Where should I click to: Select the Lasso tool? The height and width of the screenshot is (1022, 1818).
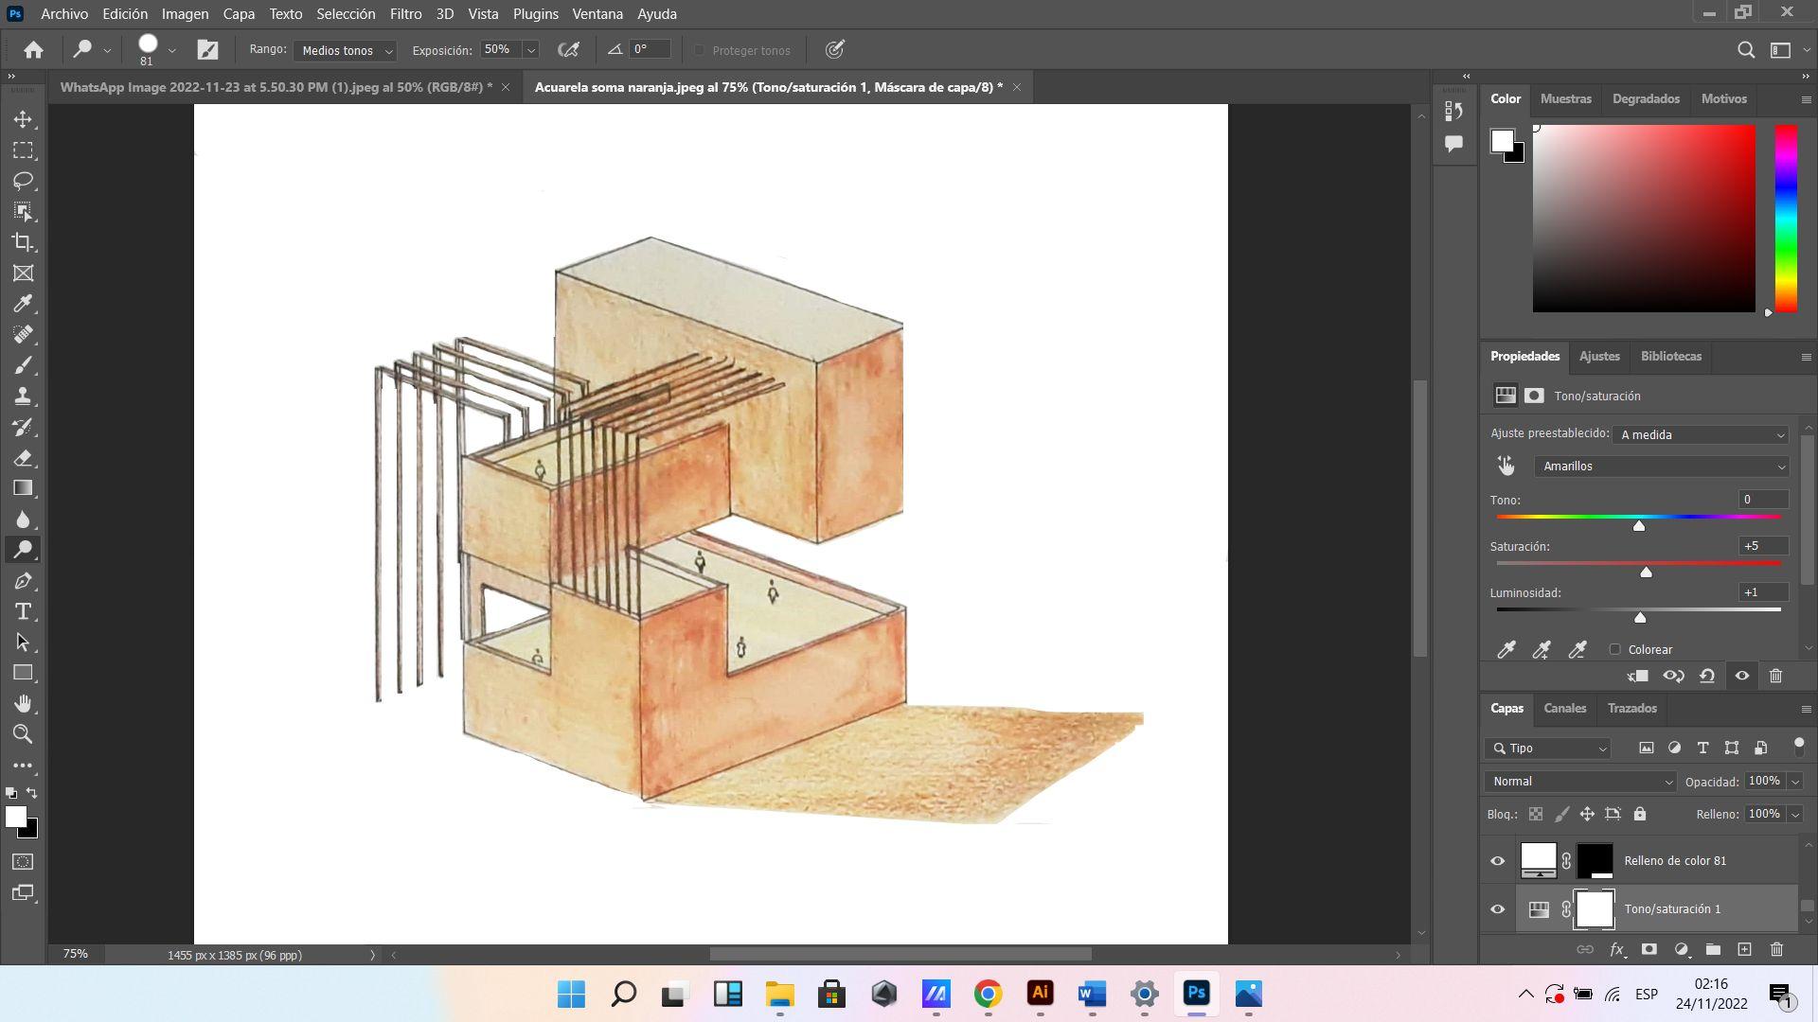[23, 181]
